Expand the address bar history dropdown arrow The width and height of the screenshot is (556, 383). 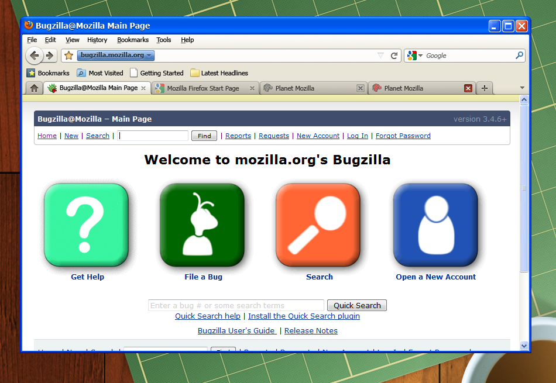pos(380,56)
